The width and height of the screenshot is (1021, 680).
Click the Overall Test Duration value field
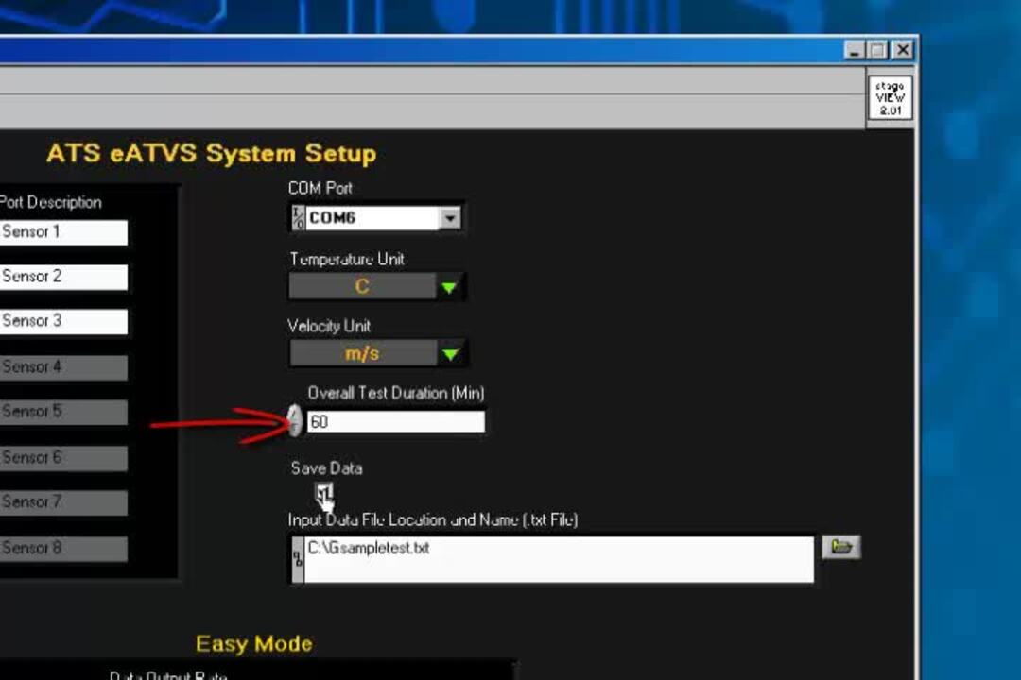(x=395, y=422)
